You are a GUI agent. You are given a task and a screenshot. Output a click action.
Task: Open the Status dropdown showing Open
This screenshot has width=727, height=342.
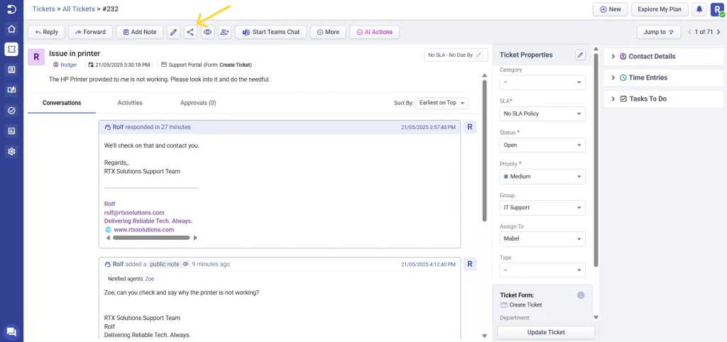click(x=542, y=145)
